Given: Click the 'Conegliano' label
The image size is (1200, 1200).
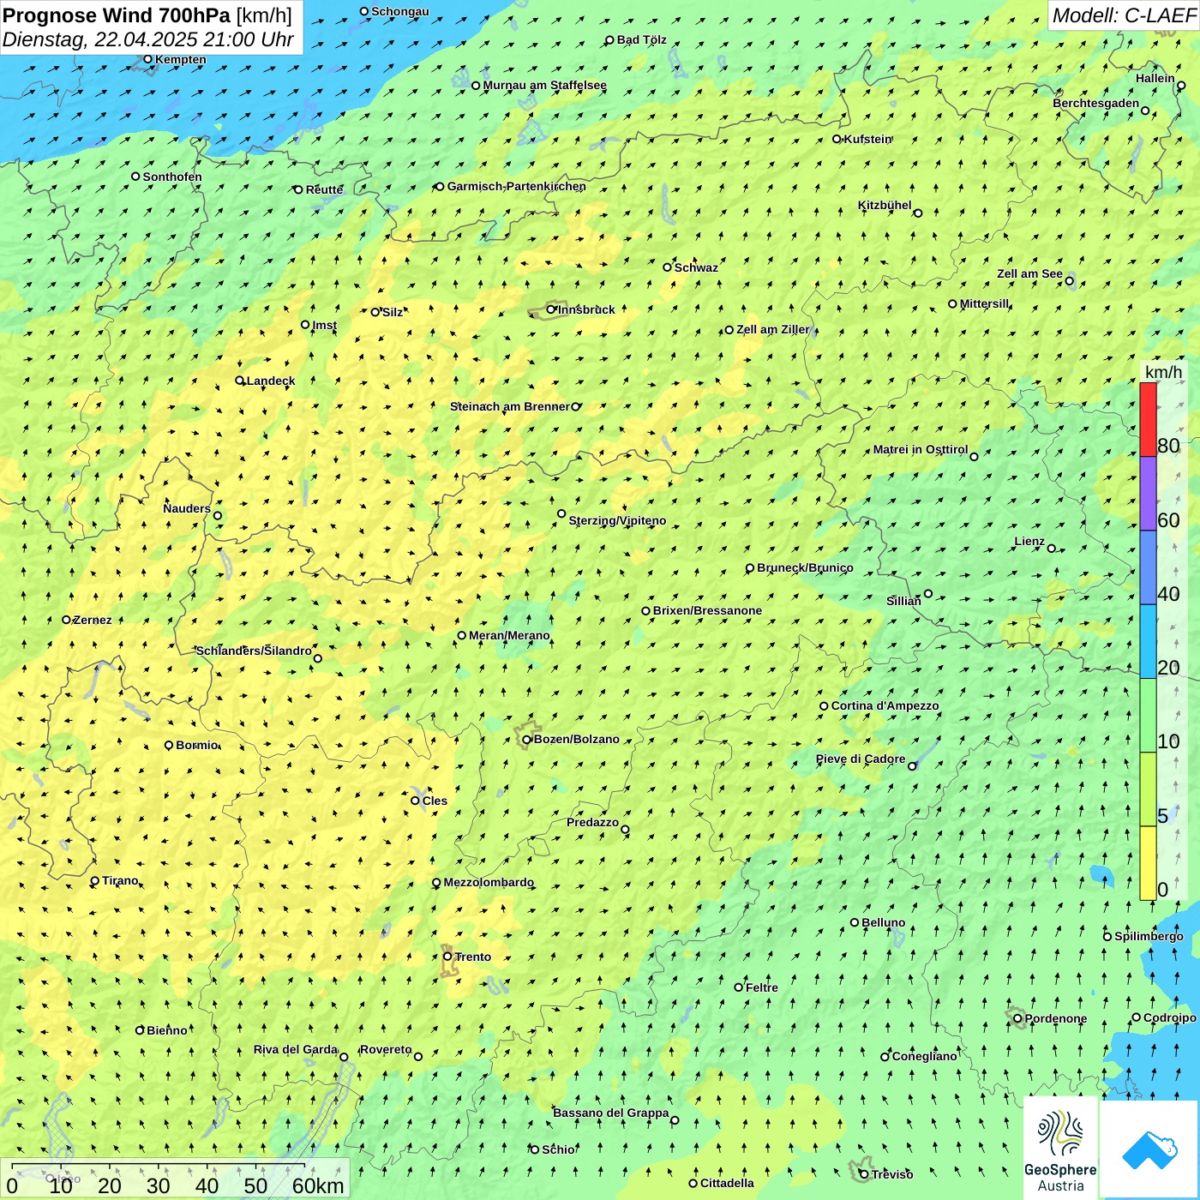Looking at the screenshot, I should point(925,1056).
